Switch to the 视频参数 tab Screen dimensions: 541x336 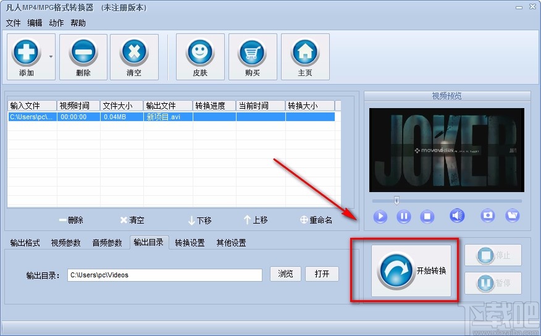click(x=65, y=243)
